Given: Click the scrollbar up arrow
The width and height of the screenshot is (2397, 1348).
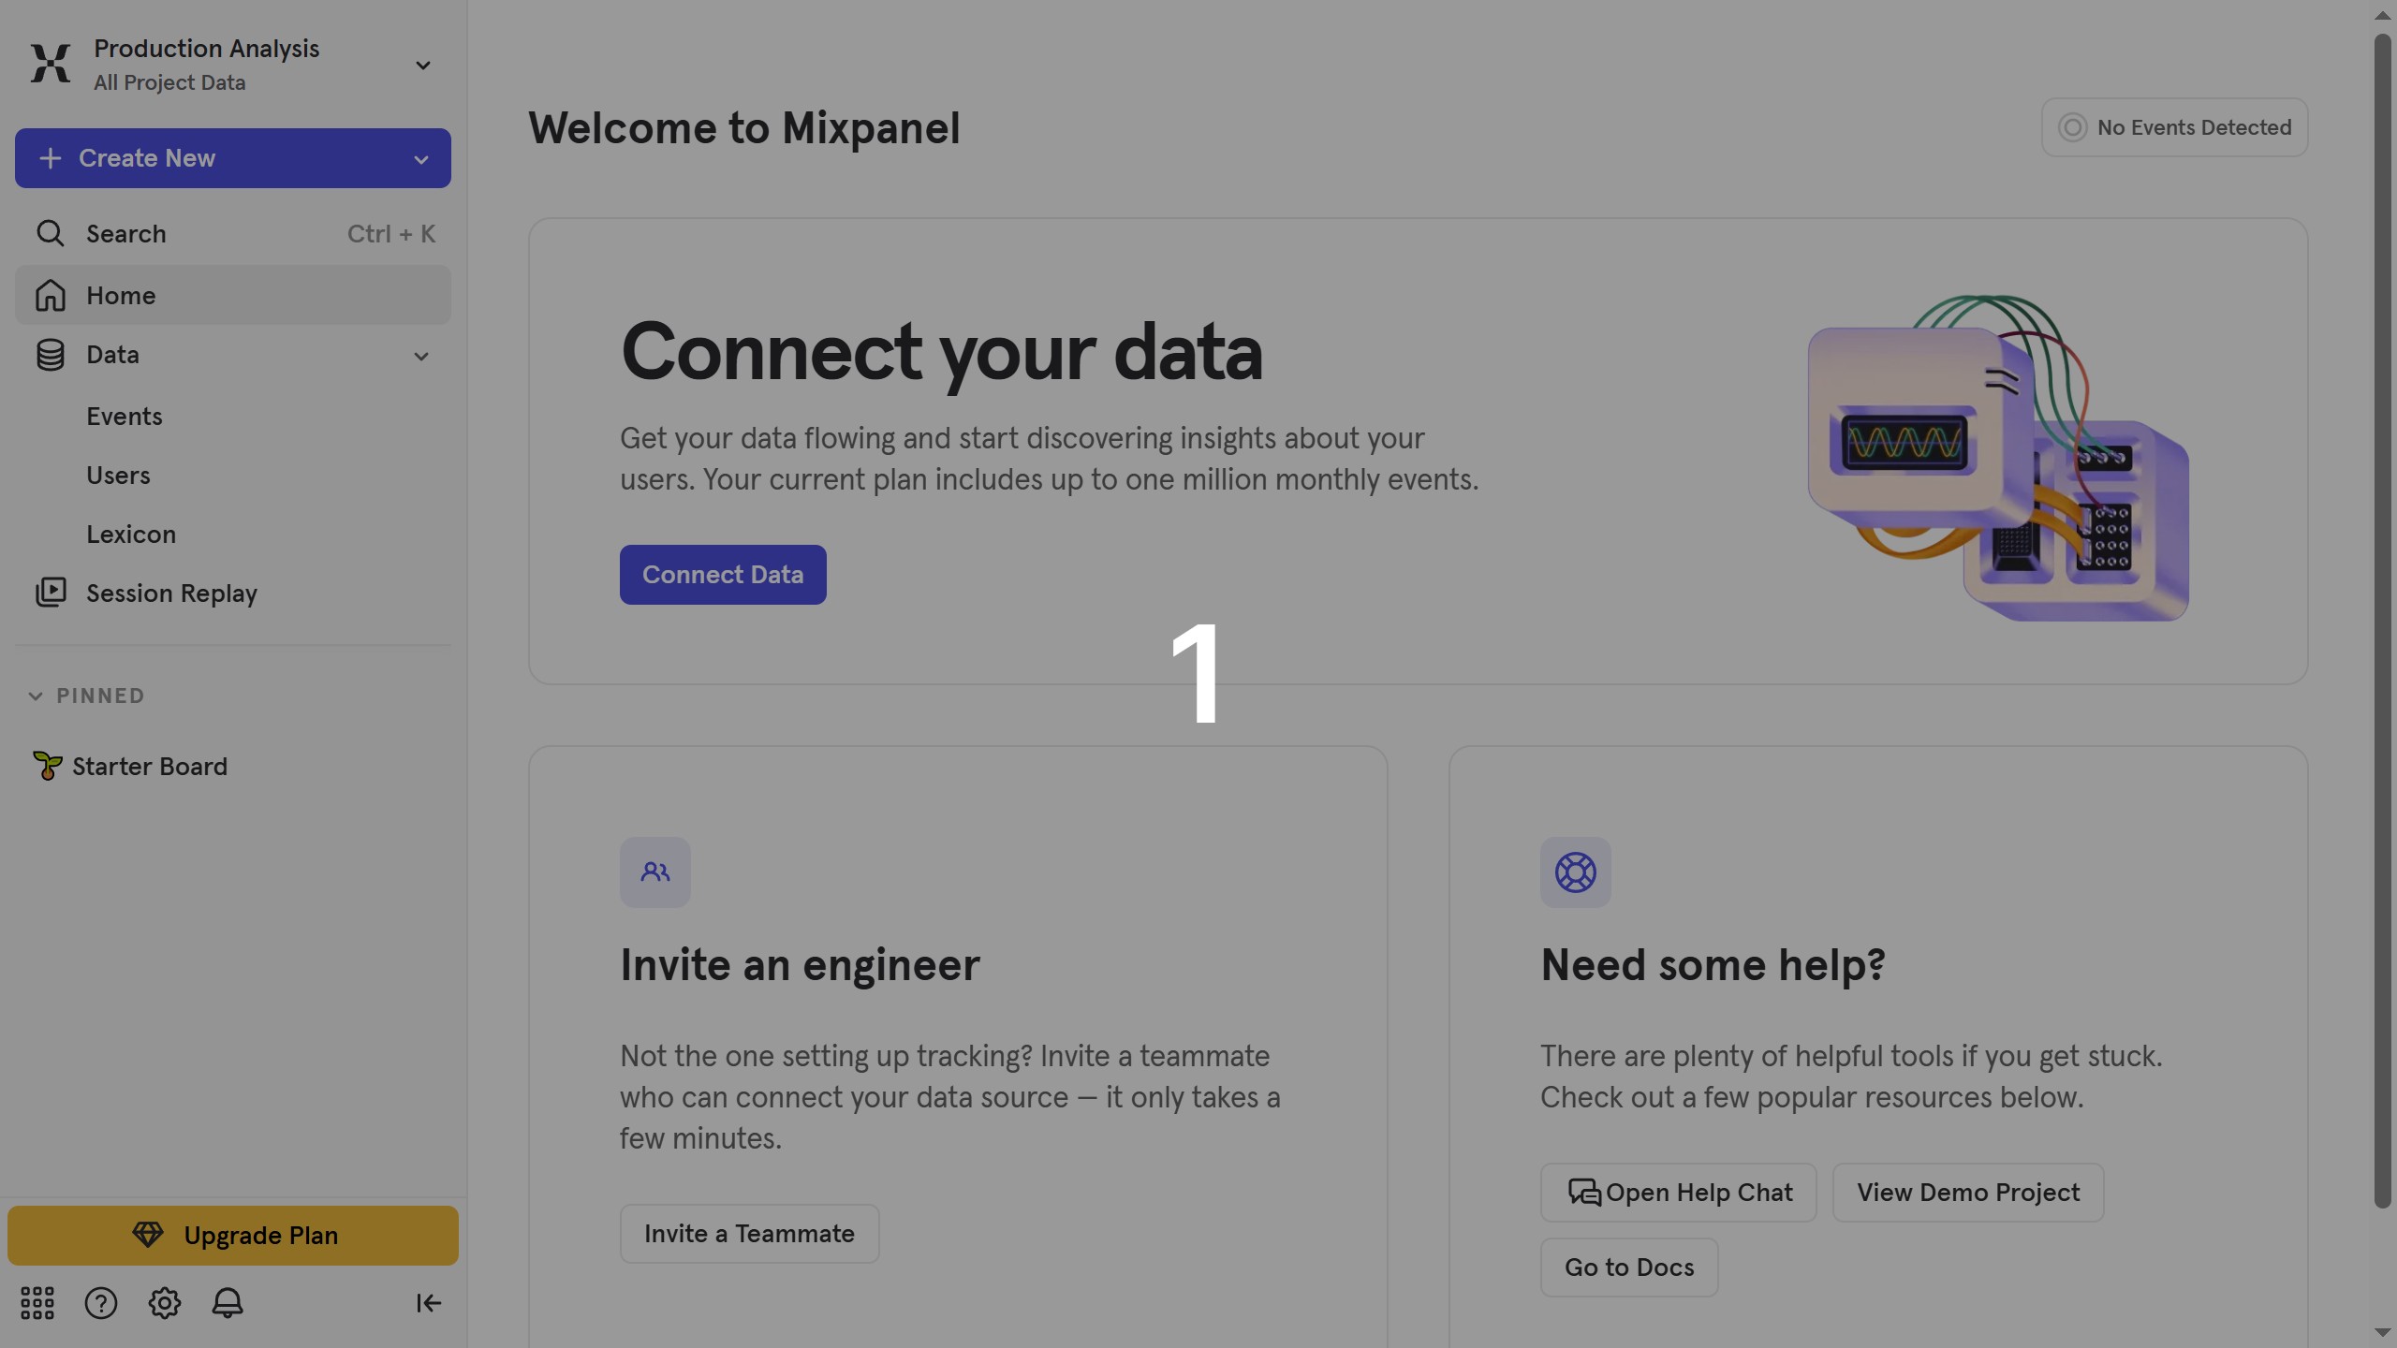Looking at the screenshot, I should point(2383,15).
